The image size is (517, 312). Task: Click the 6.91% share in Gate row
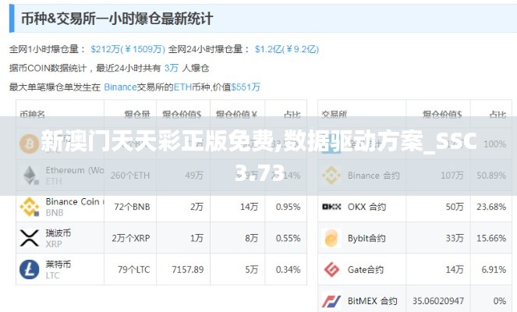[494, 269]
